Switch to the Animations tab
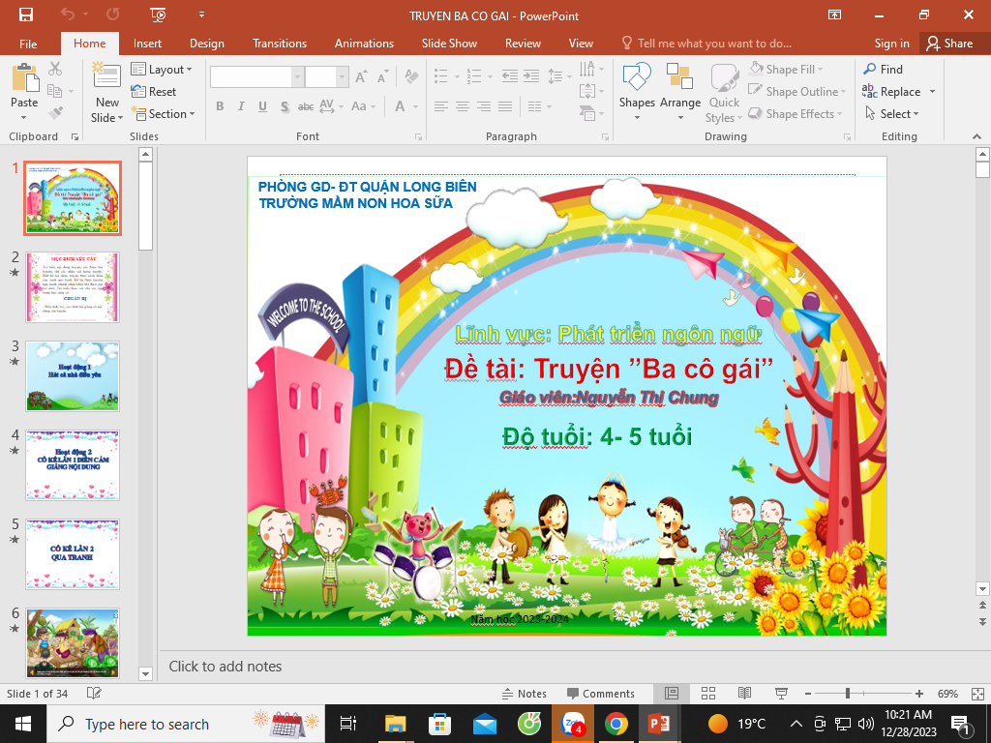 point(364,44)
